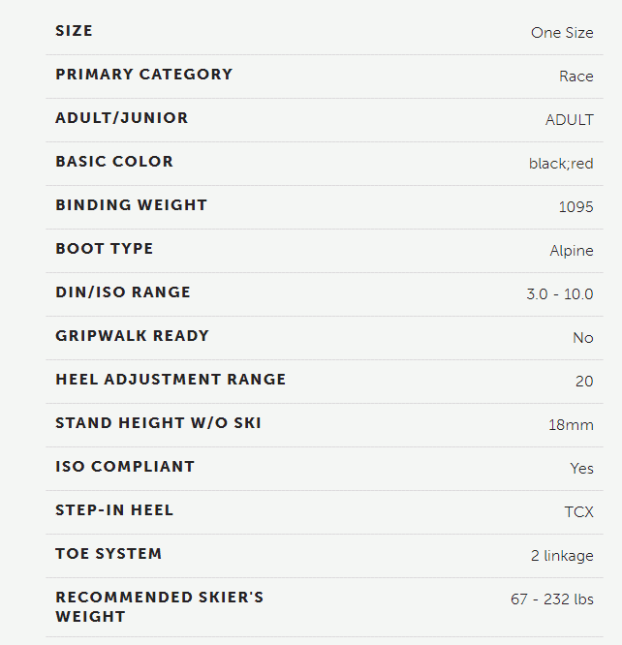The height and width of the screenshot is (645, 622).
Task: Click the ISO COMPLIANT label
Action: (x=125, y=467)
